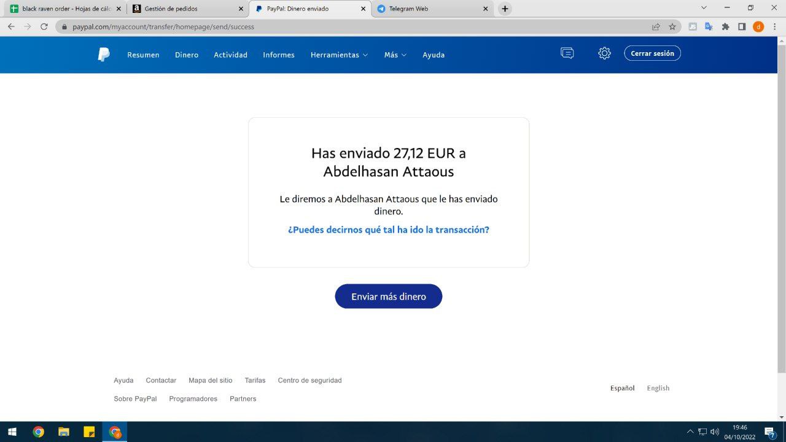
Task: Click the browser address bar
Action: 356,26
